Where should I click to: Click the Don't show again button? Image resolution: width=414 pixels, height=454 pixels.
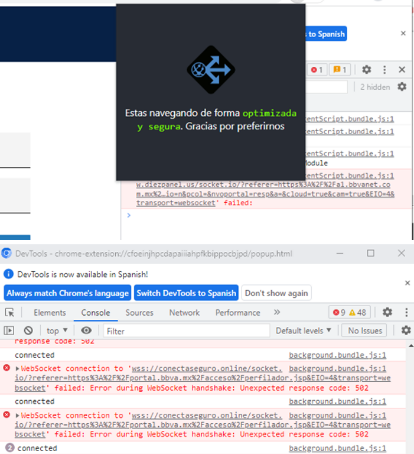click(x=276, y=293)
